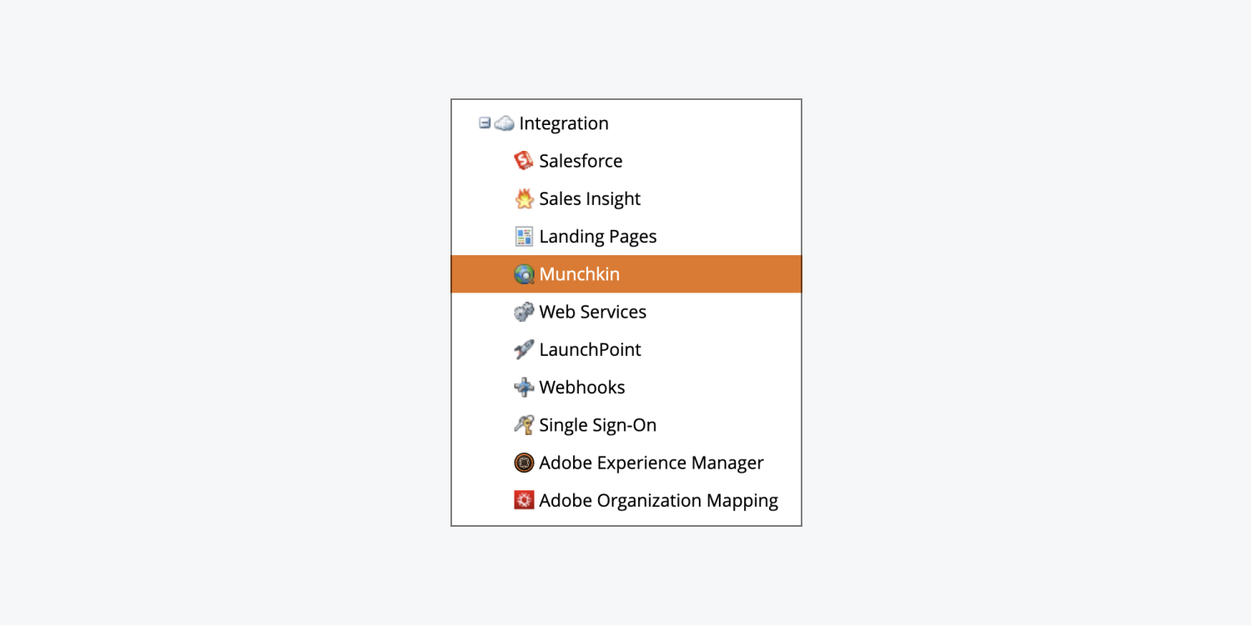The height and width of the screenshot is (626, 1252).
Task: Go to Web Services label
Action: tap(592, 313)
